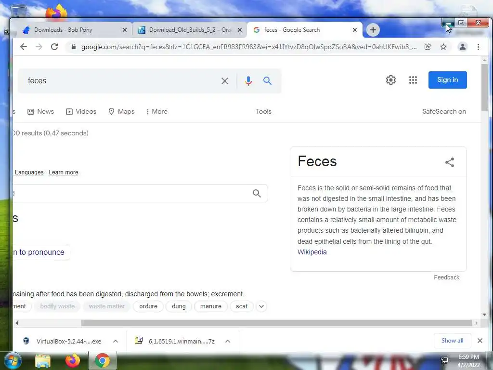Open the Languages link
493x370 pixels.
point(29,172)
